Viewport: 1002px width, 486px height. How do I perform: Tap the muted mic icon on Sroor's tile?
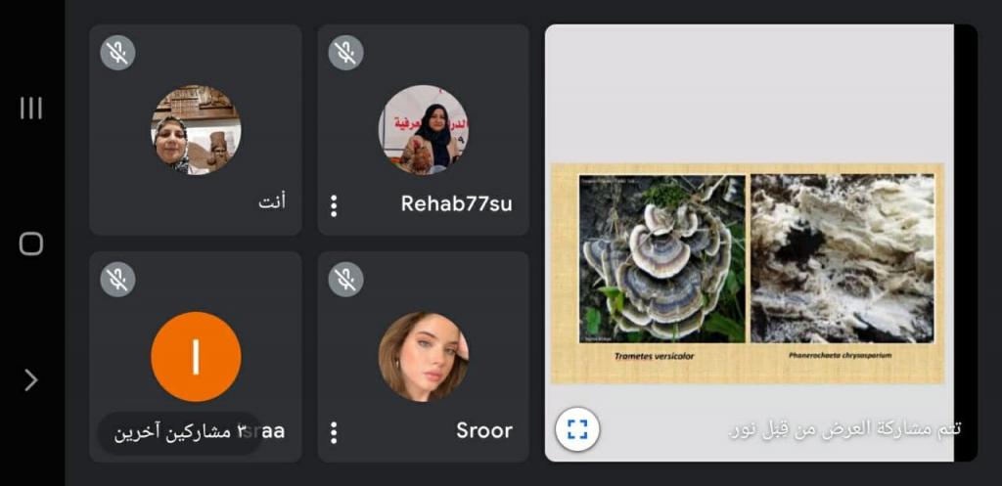pyautogui.click(x=345, y=279)
